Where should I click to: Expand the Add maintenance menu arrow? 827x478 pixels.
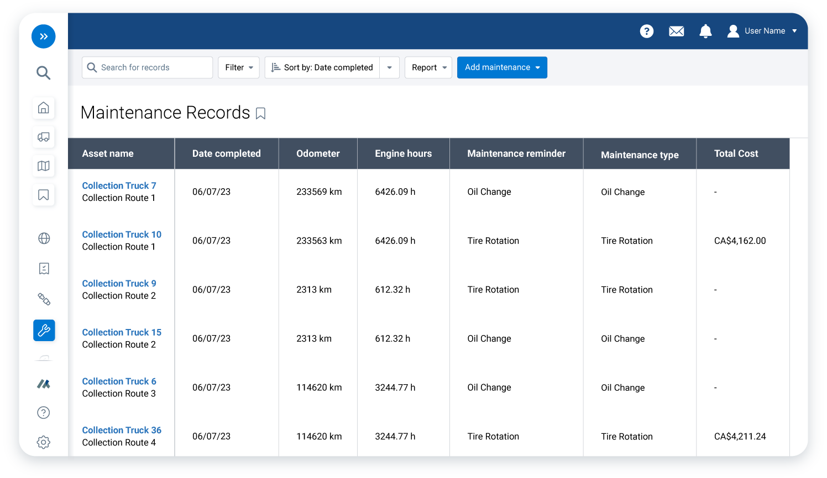(537, 67)
